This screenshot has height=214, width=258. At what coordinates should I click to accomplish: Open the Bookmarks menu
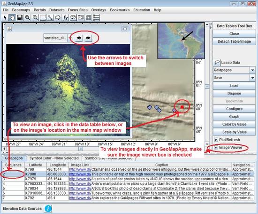pos(120,10)
